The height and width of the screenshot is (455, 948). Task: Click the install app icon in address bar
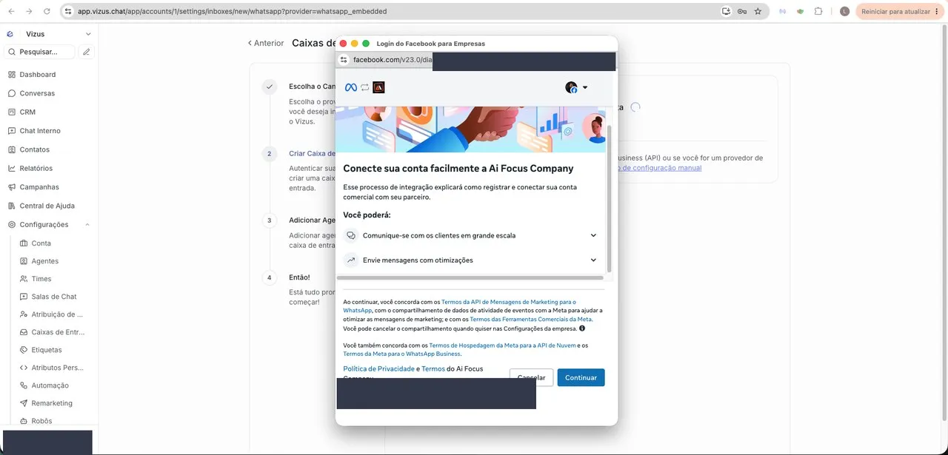[727, 12]
